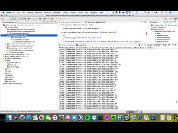Screen dimensions: 178x133
Task: Open Finder from the Dock
Action: click(x=9, y=118)
